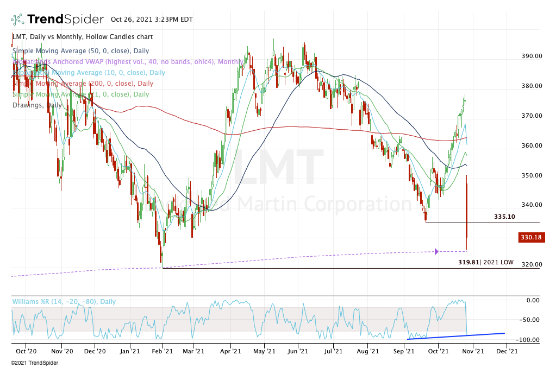Click the Mar '21 date axis label
Screen dimensions: 556x368
coord(193,351)
